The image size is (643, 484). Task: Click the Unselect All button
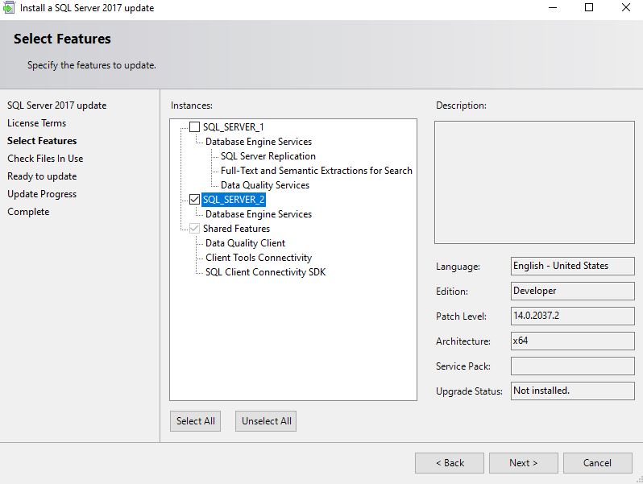coord(266,421)
